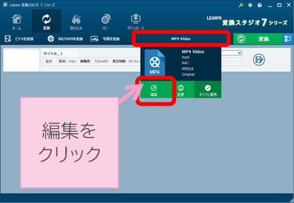Open settings gear icon
This screenshot has width=294, height=203.
pyautogui.click(x=250, y=5)
